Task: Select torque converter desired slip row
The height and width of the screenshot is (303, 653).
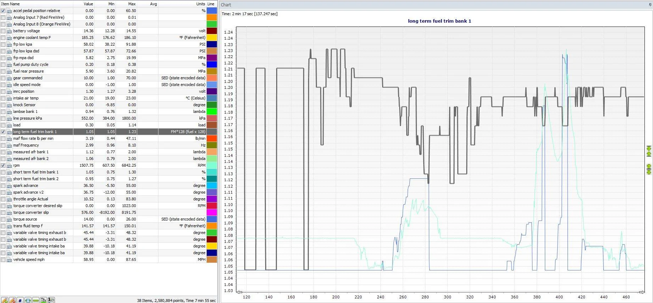Action: coord(108,206)
